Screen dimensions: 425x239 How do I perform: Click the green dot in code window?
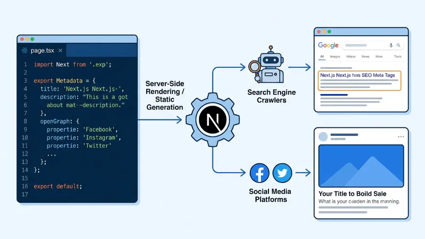(x=32, y=39)
